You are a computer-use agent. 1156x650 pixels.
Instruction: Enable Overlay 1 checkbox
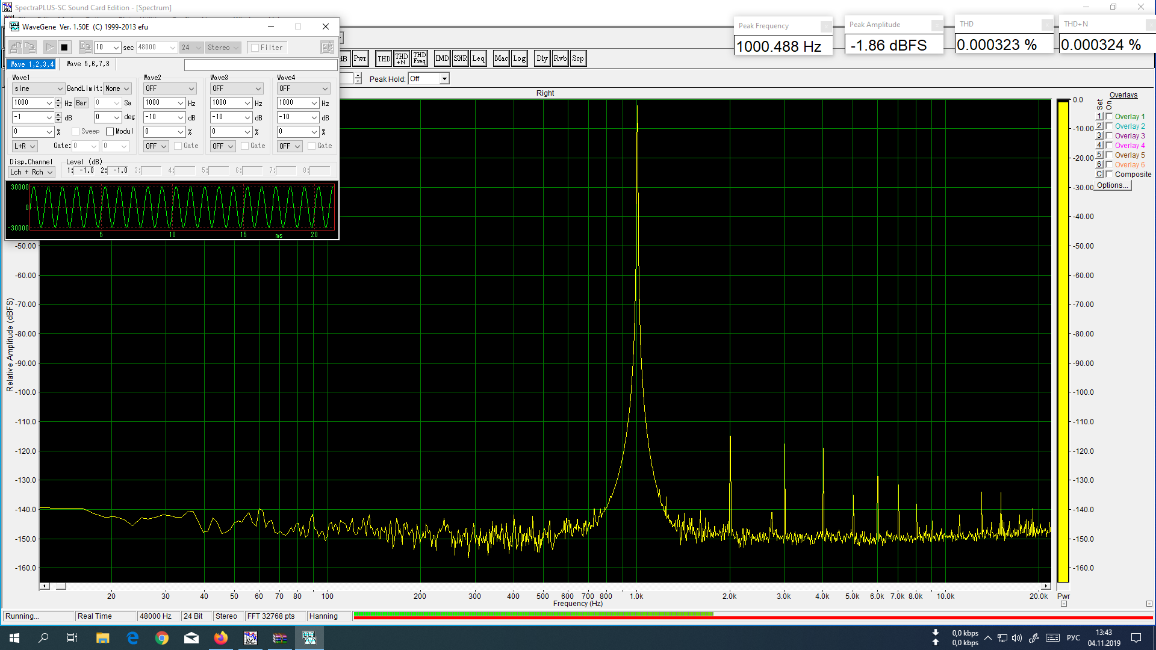1109,116
